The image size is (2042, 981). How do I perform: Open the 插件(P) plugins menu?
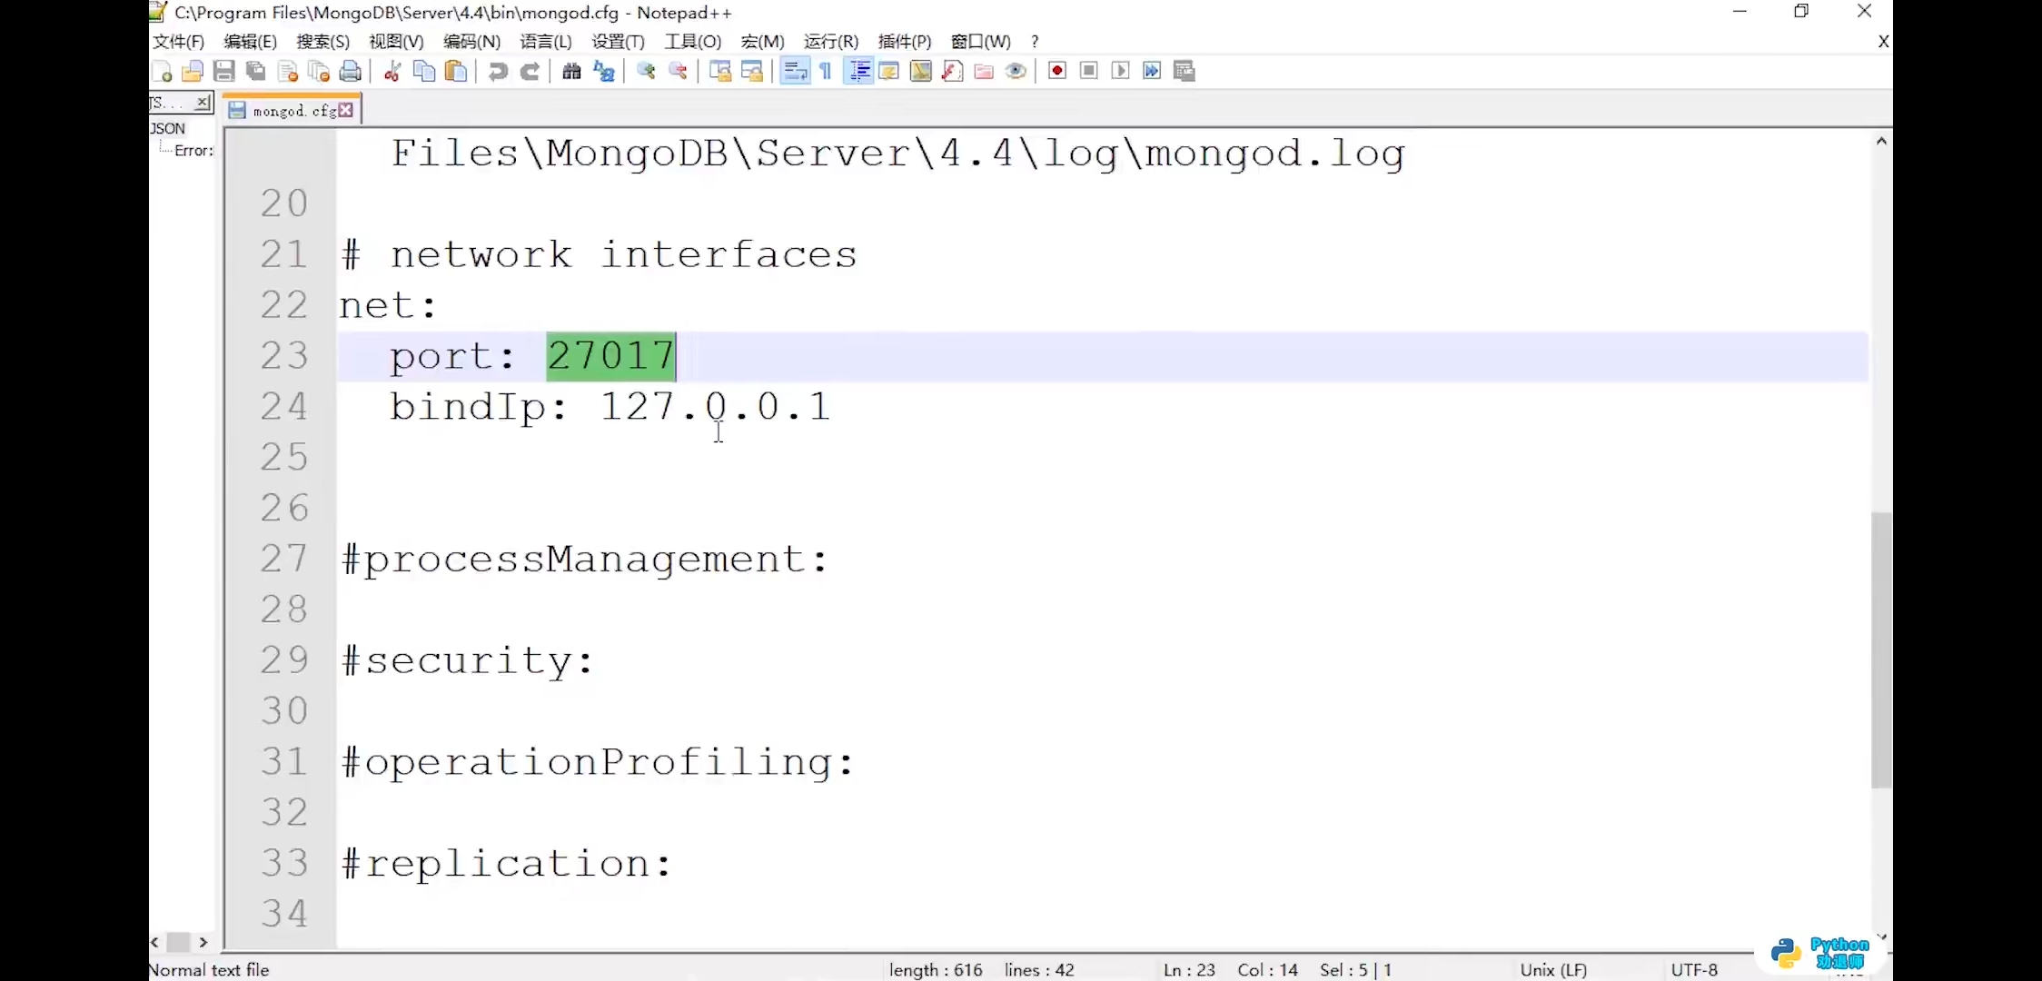904,41
